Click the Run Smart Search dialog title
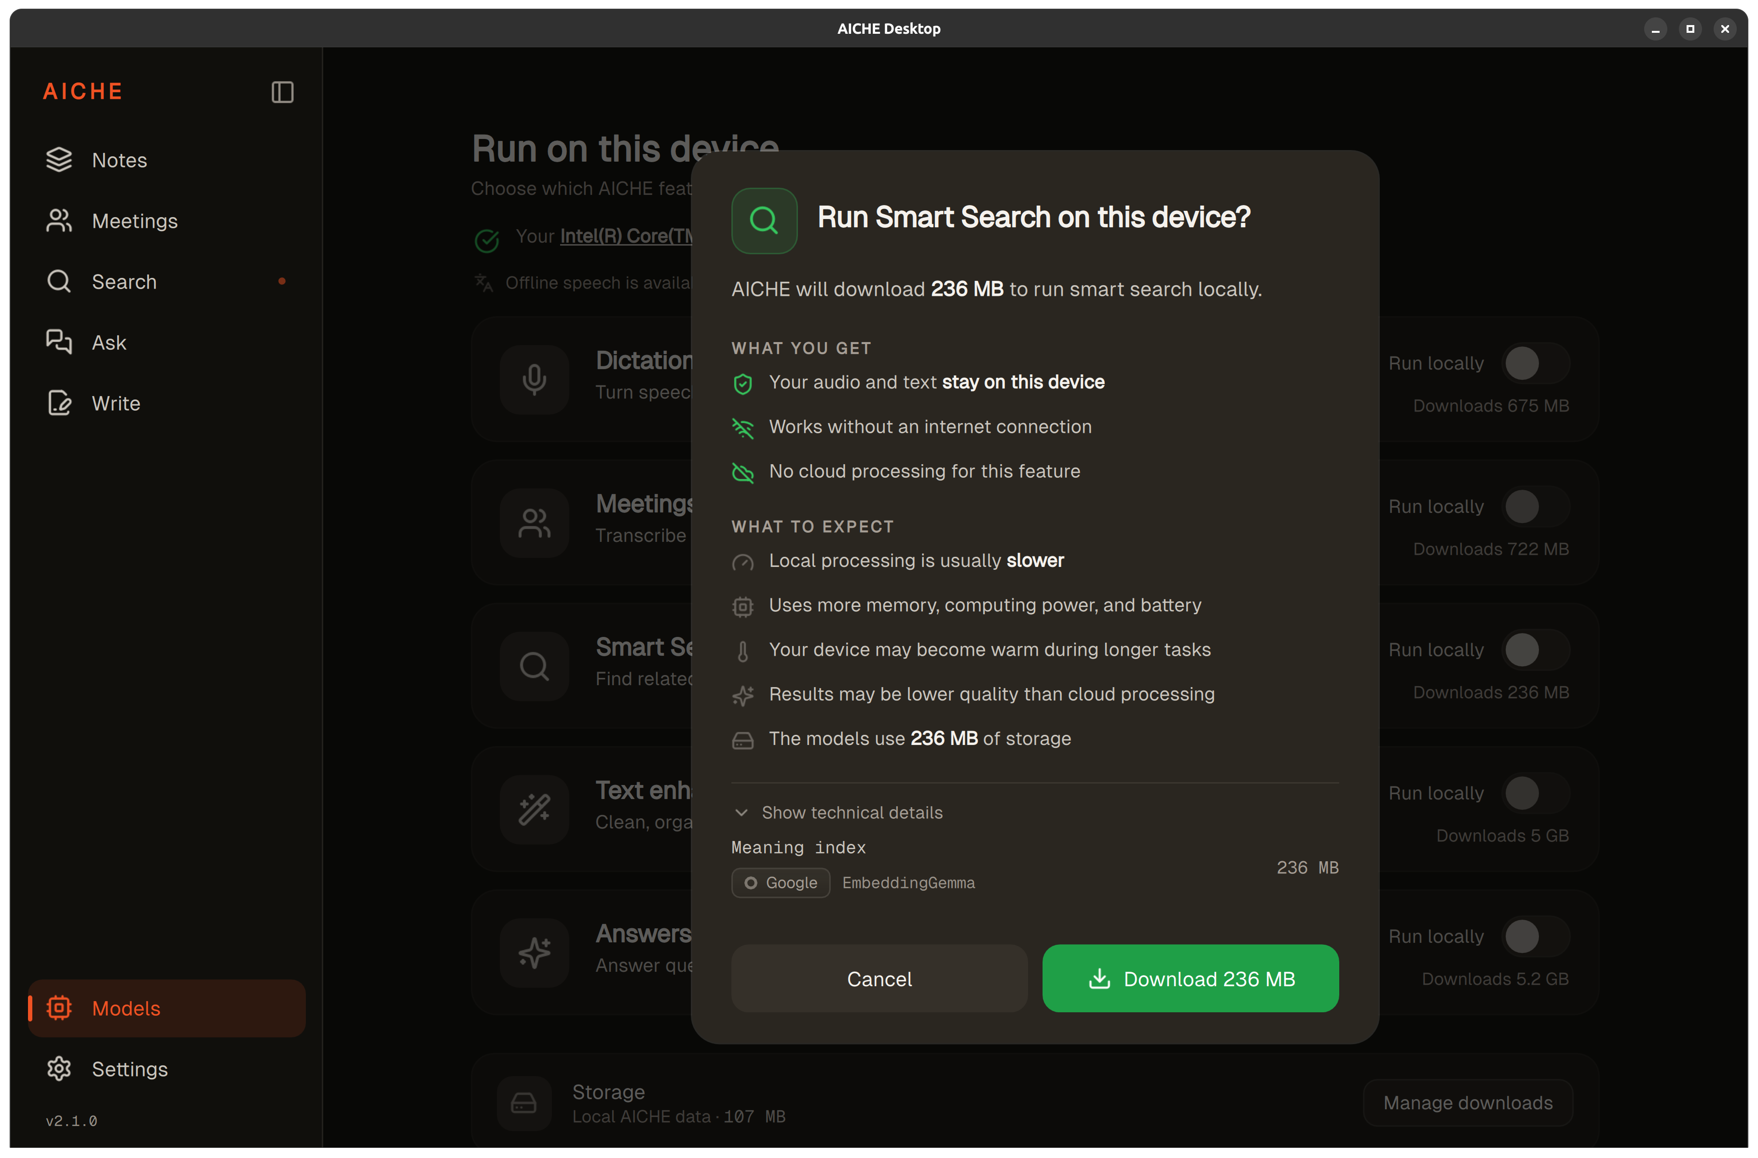 tap(1033, 217)
